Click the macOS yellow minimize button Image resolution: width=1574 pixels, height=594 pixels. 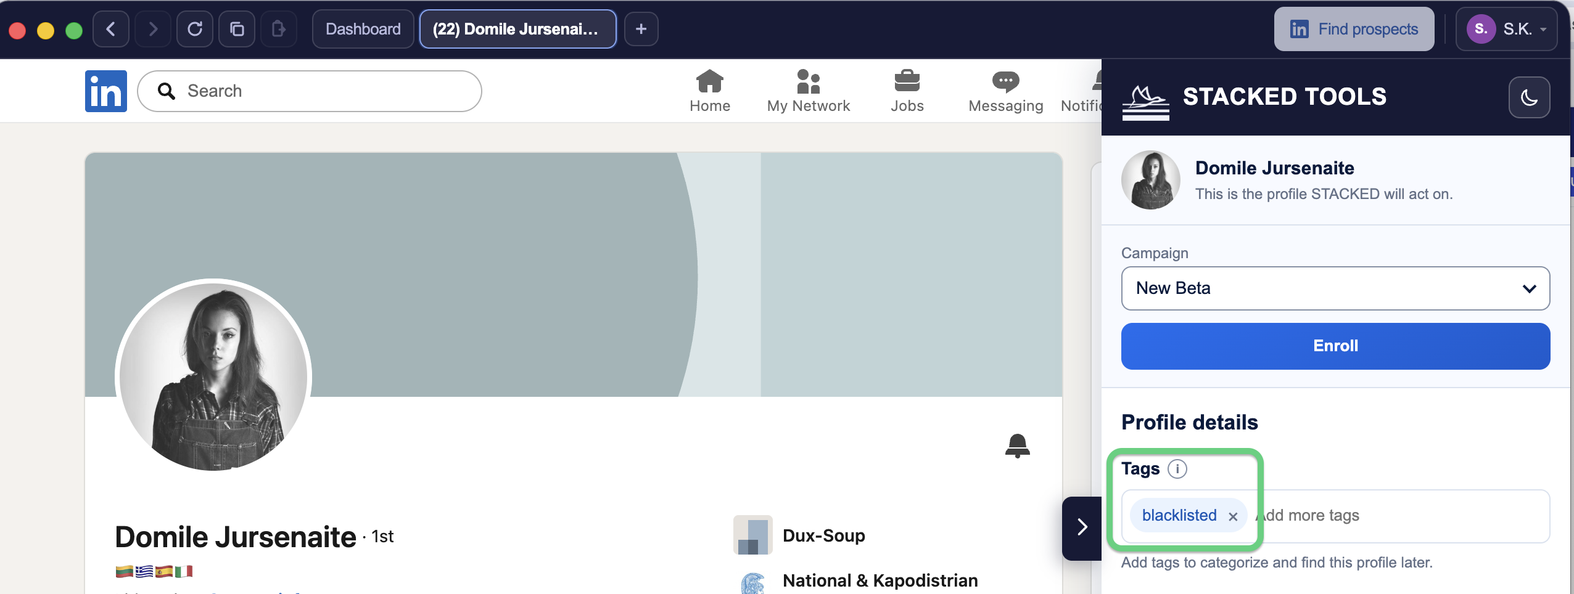click(x=46, y=30)
